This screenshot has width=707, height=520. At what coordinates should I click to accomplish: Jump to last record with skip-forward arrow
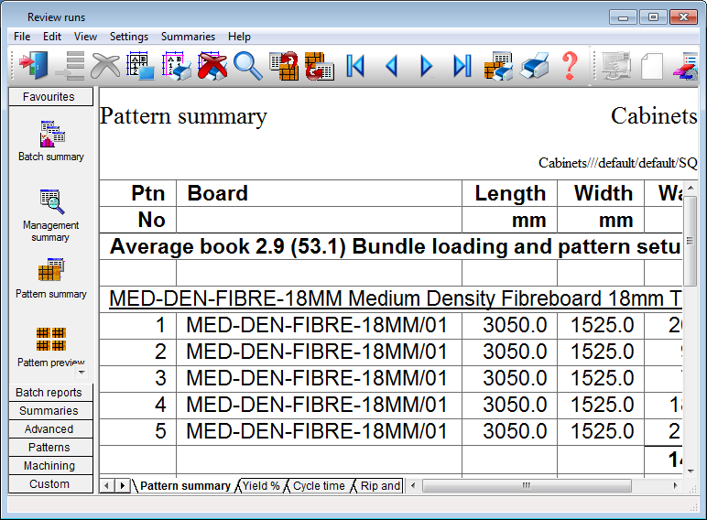(x=462, y=65)
